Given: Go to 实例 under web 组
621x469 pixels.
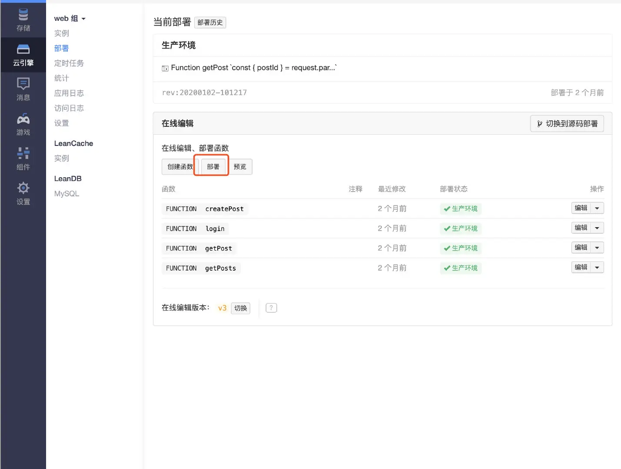Looking at the screenshot, I should [x=62, y=33].
